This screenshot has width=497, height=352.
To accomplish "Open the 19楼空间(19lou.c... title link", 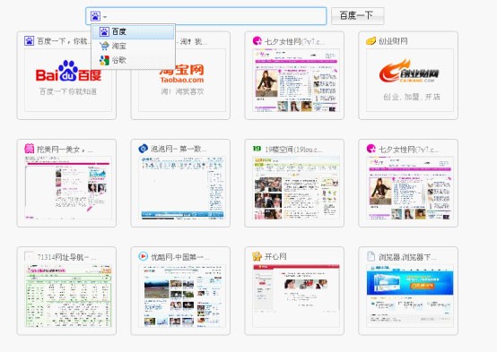I will [293, 149].
